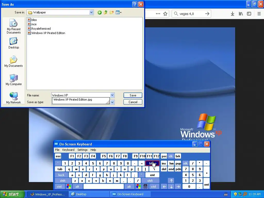Open My Network in places bar
Viewport: 264px width, 198px height.
(x=14, y=98)
